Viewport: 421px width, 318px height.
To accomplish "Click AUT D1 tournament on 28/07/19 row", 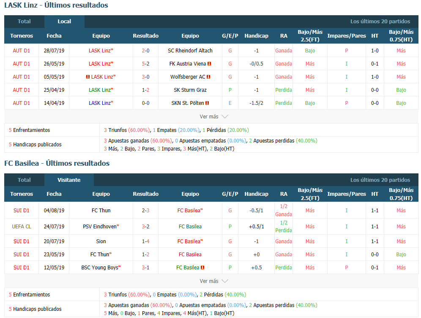I will click(22, 50).
